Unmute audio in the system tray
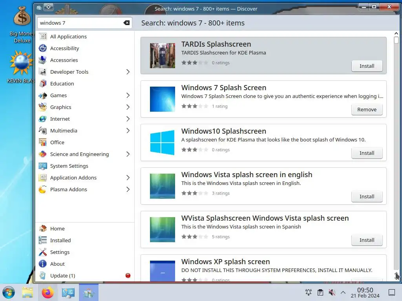The height and width of the screenshot is (301, 402). click(332, 292)
